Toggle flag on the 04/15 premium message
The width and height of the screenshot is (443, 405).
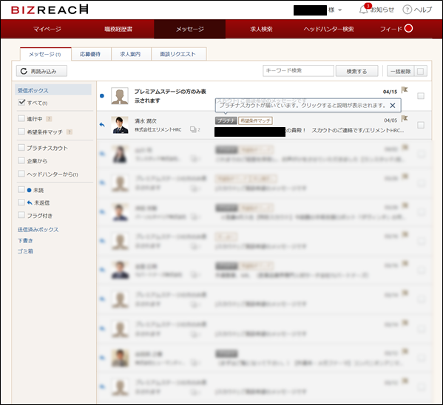(405, 90)
